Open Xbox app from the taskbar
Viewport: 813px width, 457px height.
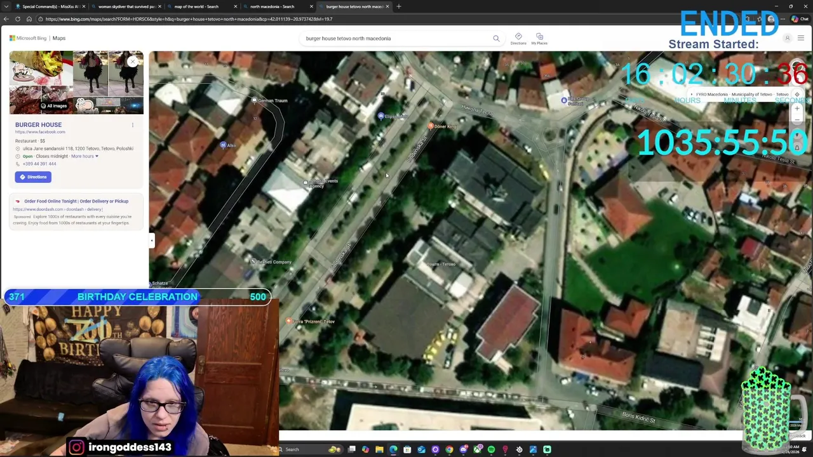pos(477,449)
